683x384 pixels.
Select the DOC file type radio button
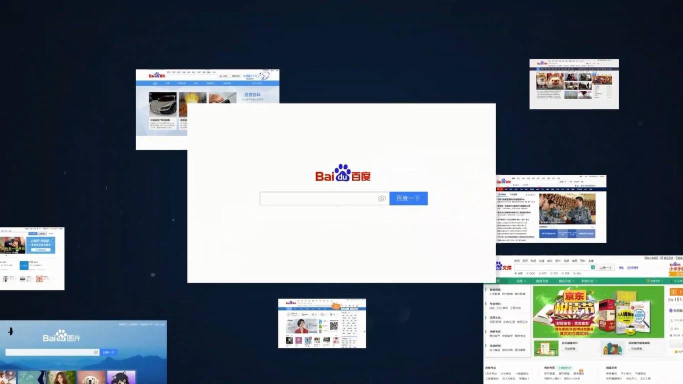528,273
